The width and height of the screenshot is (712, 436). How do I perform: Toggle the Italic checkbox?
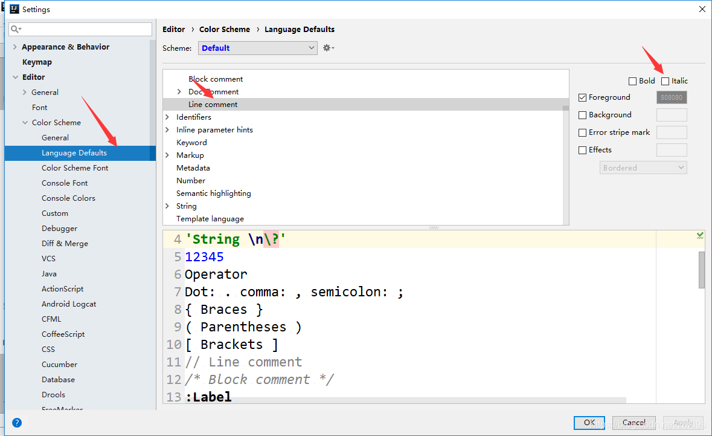point(665,81)
